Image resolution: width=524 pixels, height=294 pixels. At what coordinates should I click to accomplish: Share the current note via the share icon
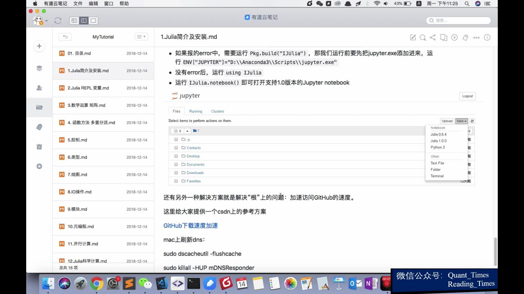pyautogui.click(x=433, y=38)
